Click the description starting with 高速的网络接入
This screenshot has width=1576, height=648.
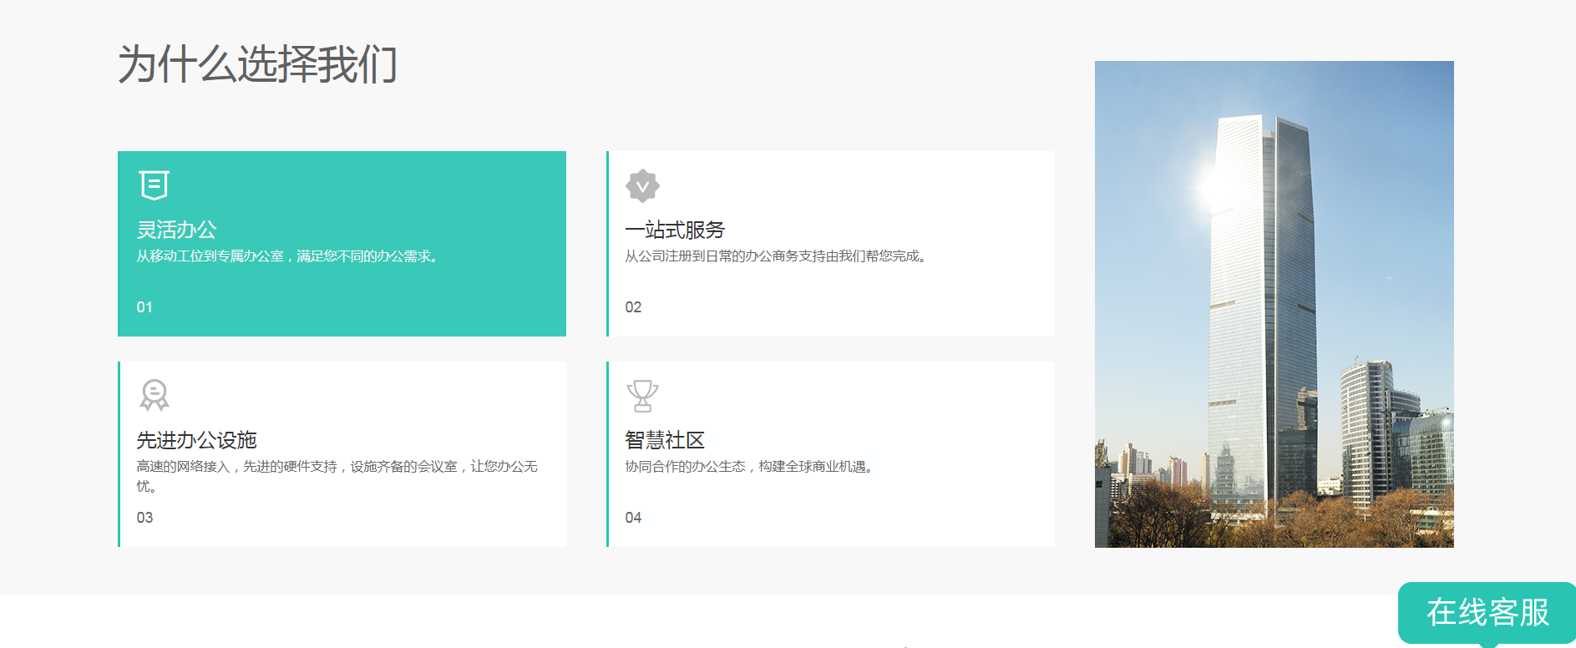[x=337, y=476]
